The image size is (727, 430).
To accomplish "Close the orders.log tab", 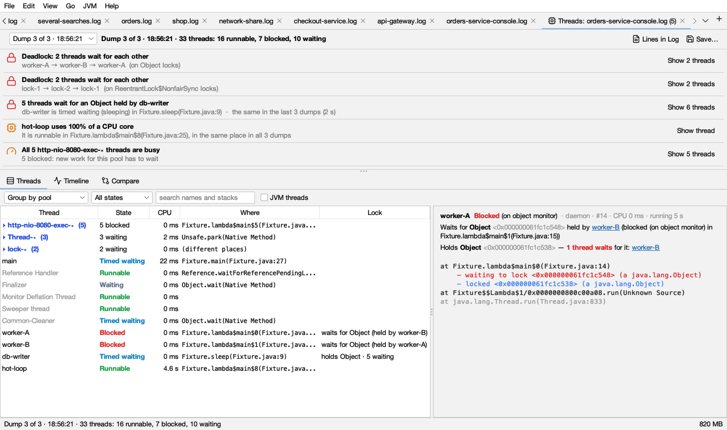I will [x=158, y=21].
